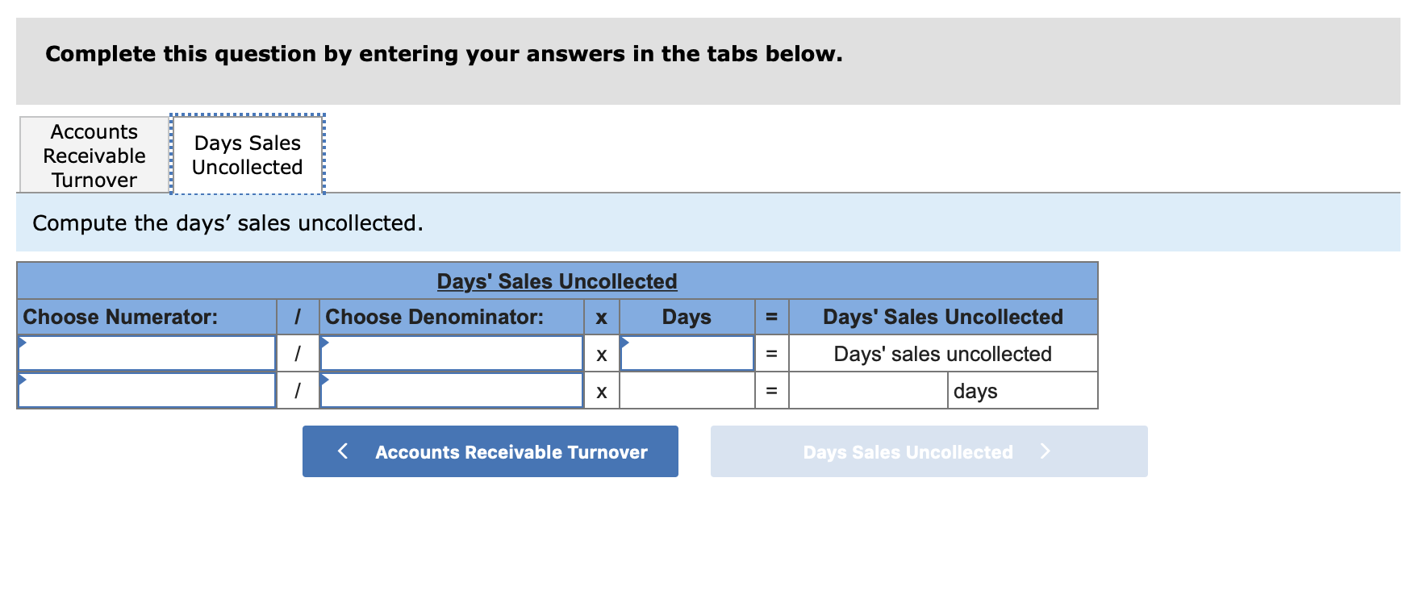Switch to the Accounts Receivable Turnover tab

(93, 155)
